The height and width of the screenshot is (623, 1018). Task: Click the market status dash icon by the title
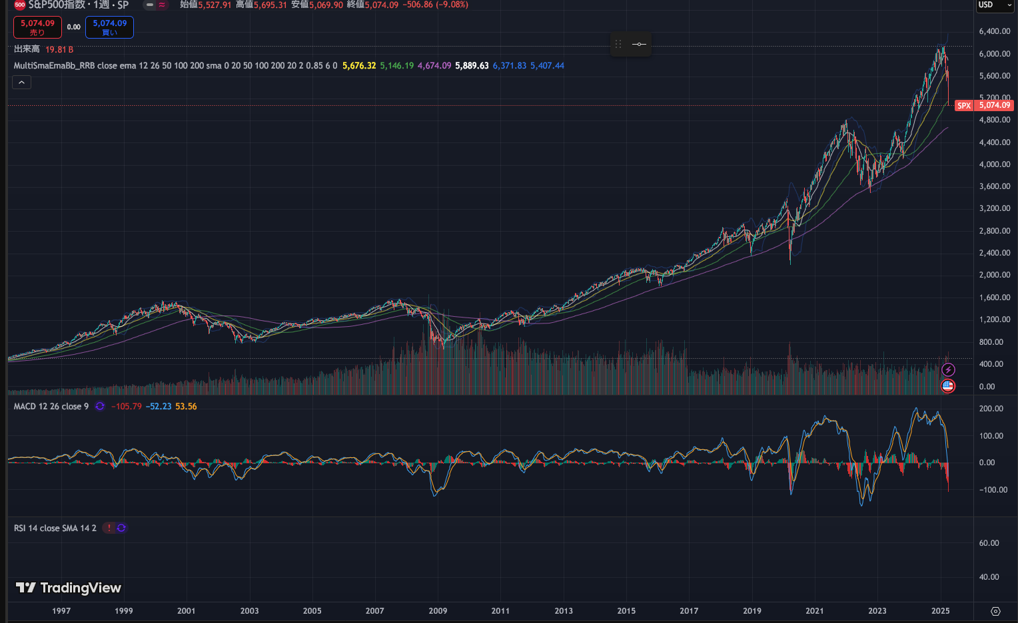[x=150, y=5]
